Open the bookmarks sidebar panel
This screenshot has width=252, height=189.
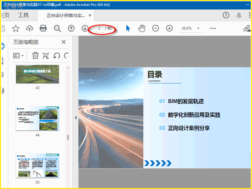[x=3, y=61]
